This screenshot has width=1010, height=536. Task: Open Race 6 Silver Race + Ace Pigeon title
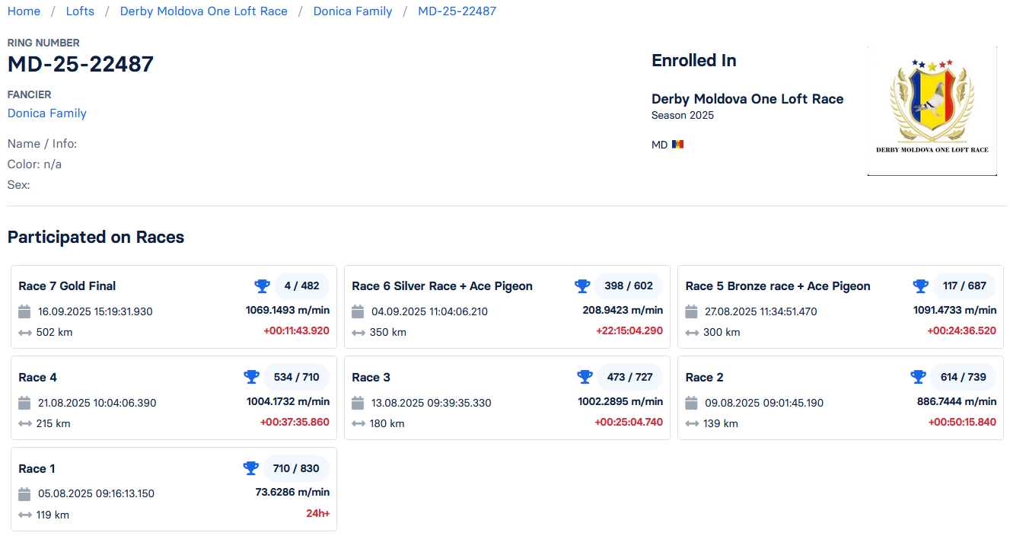pos(441,286)
